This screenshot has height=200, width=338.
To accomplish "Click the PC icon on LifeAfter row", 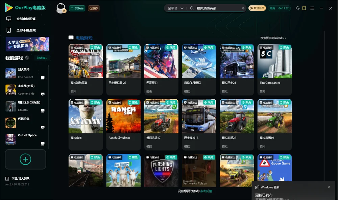I will pyautogui.click(x=43, y=111).
